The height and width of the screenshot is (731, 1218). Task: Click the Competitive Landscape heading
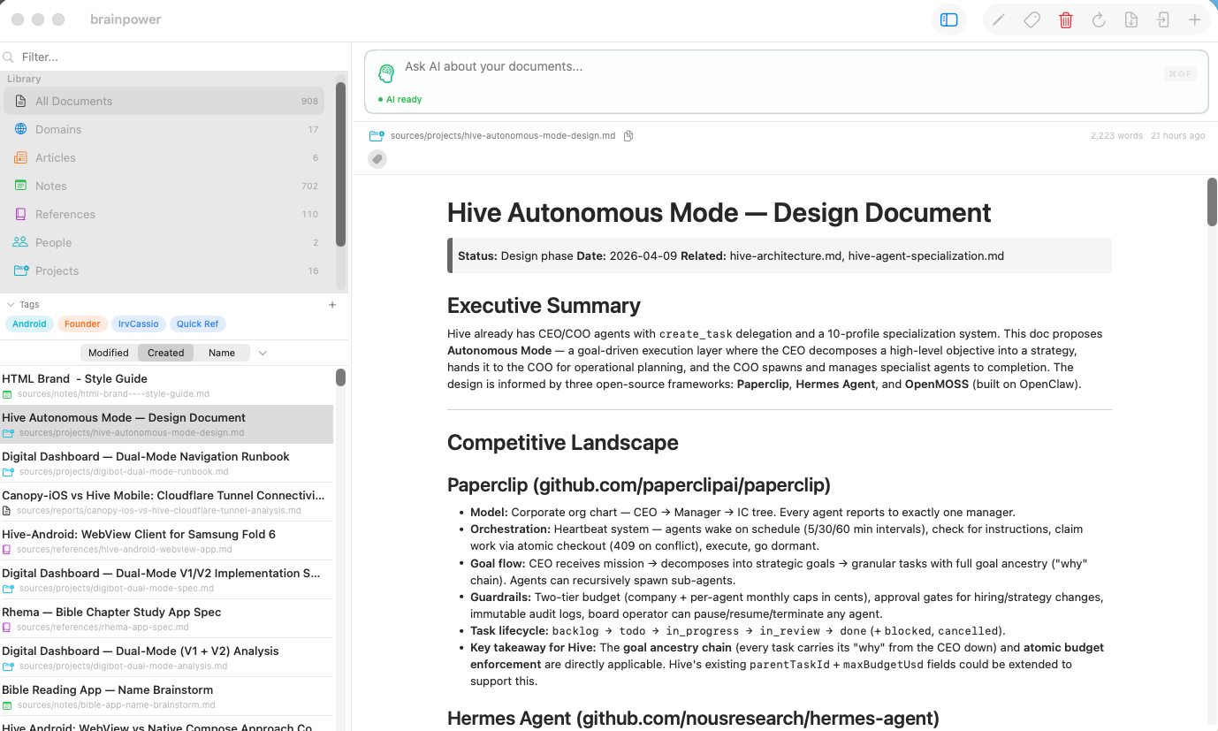click(563, 443)
